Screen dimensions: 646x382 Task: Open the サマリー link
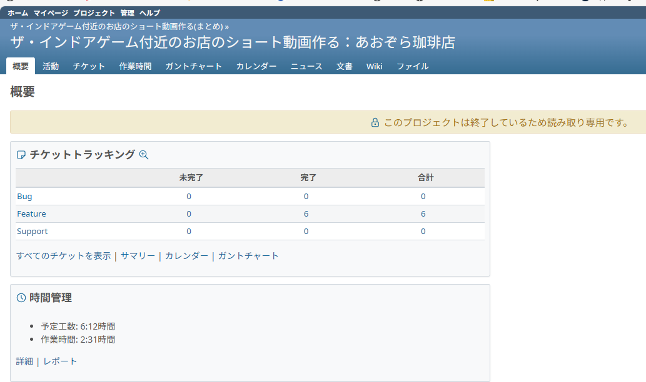click(138, 256)
